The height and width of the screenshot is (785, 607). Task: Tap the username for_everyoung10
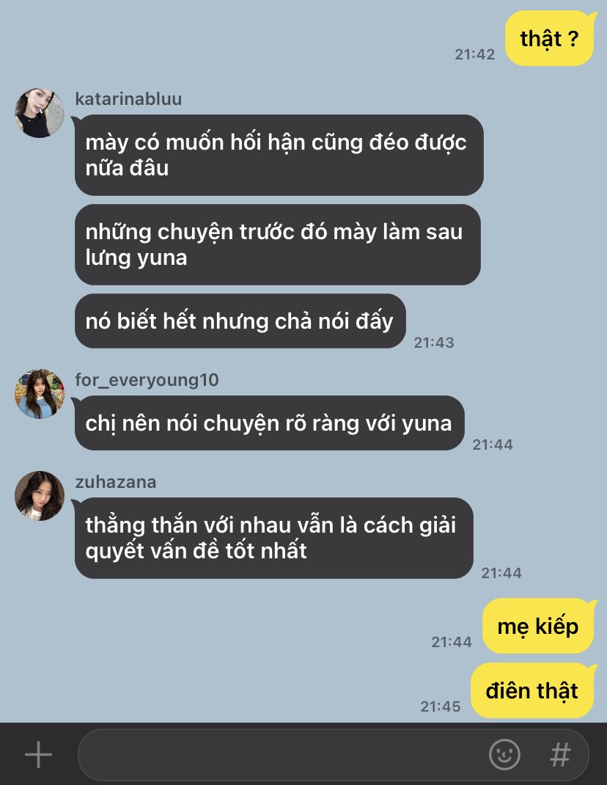(x=147, y=380)
